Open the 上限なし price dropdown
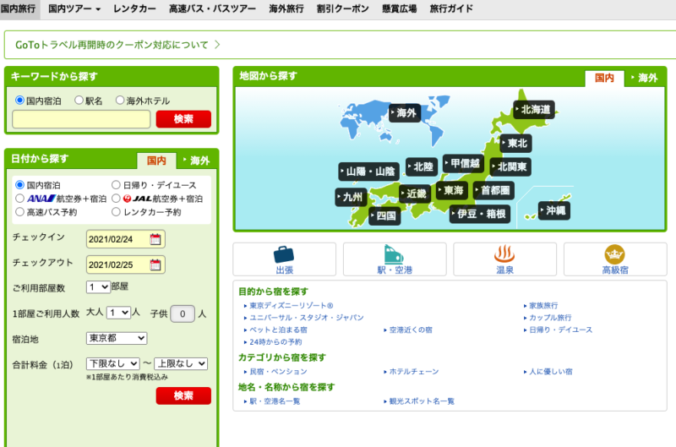Screen dimensions: 676x447 (181, 363)
